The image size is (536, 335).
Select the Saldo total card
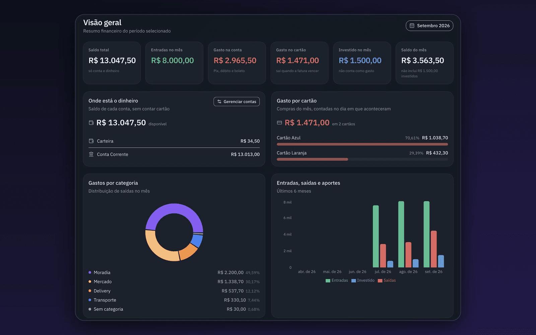pyautogui.click(x=112, y=63)
